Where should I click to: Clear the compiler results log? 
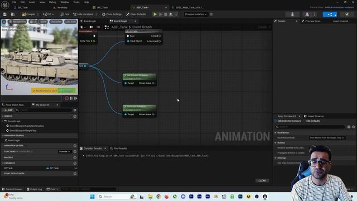coord(262,180)
